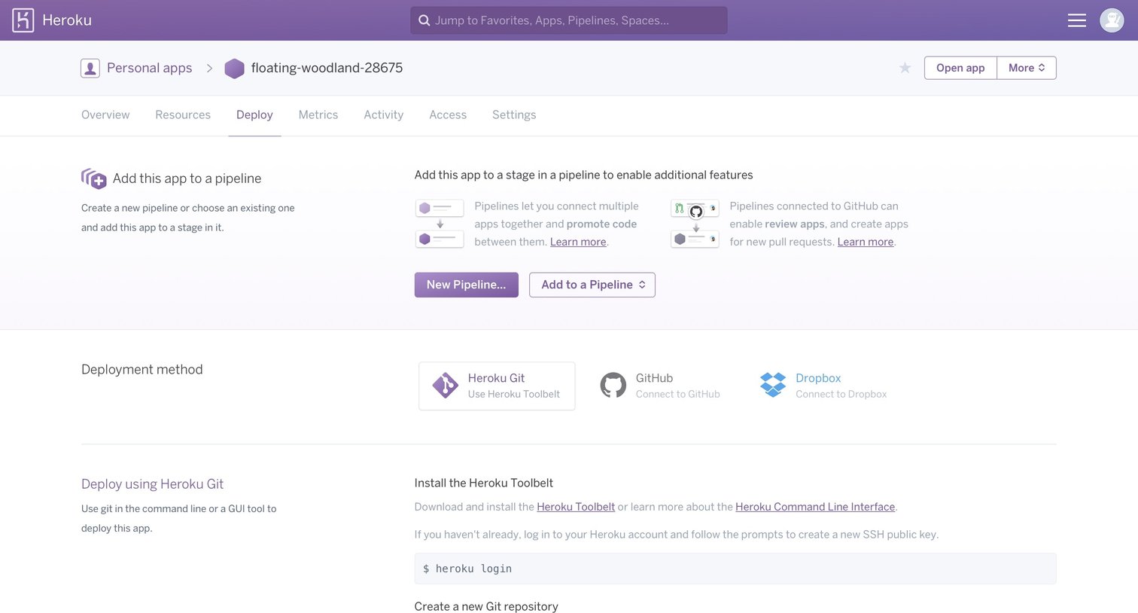Focus the Jump to Favorites search field

(569, 20)
